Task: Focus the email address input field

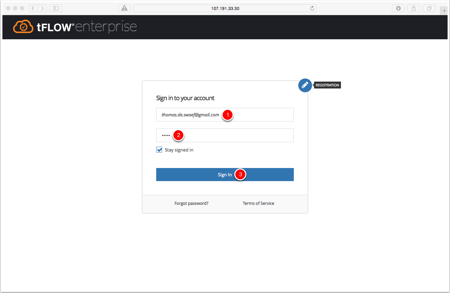Action: [x=225, y=115]
